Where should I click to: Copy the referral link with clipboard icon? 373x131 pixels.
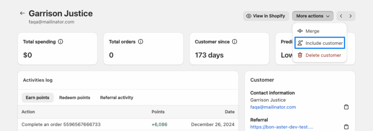[346, 127]
